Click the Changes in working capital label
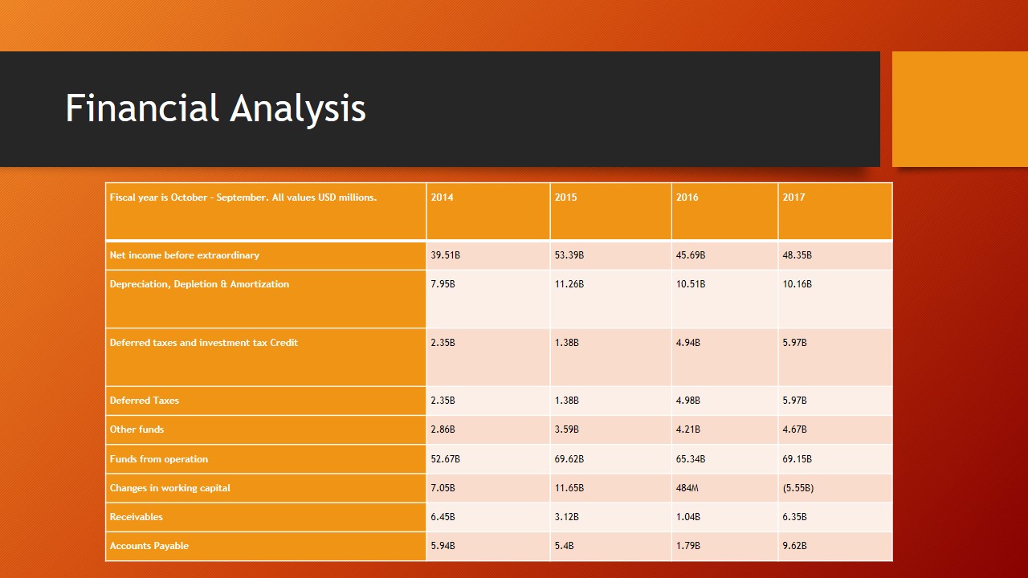 pyautogui.click(x=170, y=488)
